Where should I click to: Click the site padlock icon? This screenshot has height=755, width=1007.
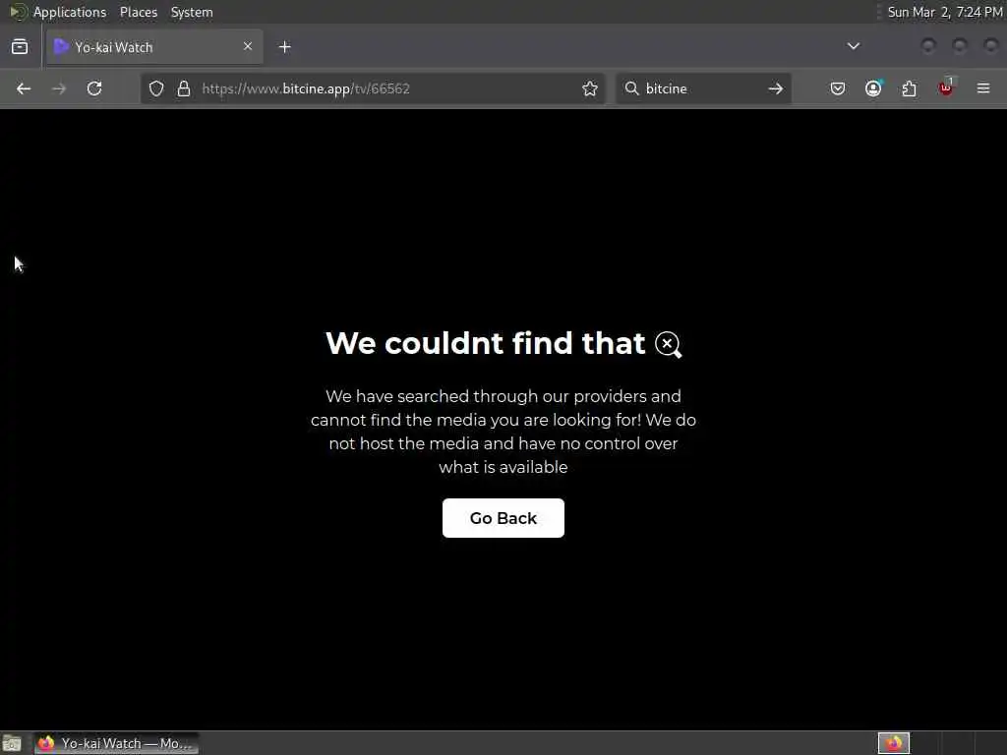[x=184, y=88]
